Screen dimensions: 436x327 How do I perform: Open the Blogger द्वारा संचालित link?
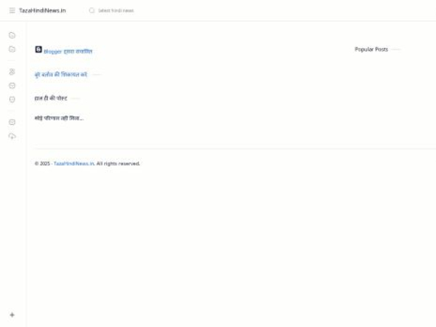[68, 52]
